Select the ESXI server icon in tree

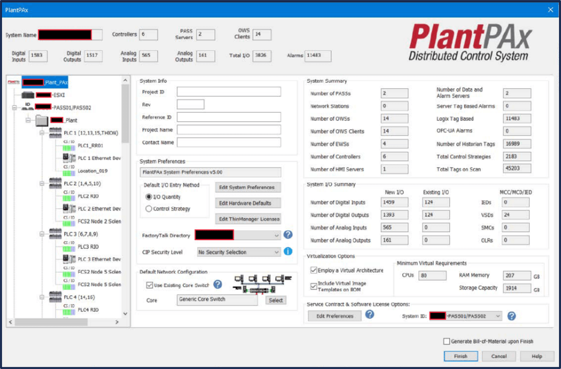[28, 95]
